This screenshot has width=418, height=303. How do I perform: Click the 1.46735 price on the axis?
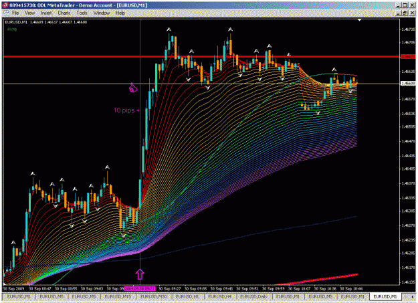[x=409, y=29]
